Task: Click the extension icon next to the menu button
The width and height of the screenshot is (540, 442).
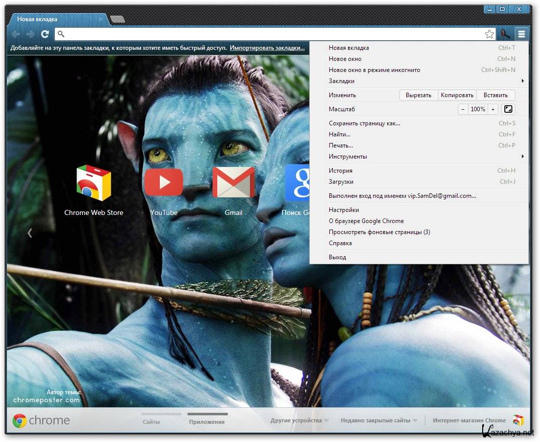Action: coord(505,34)
